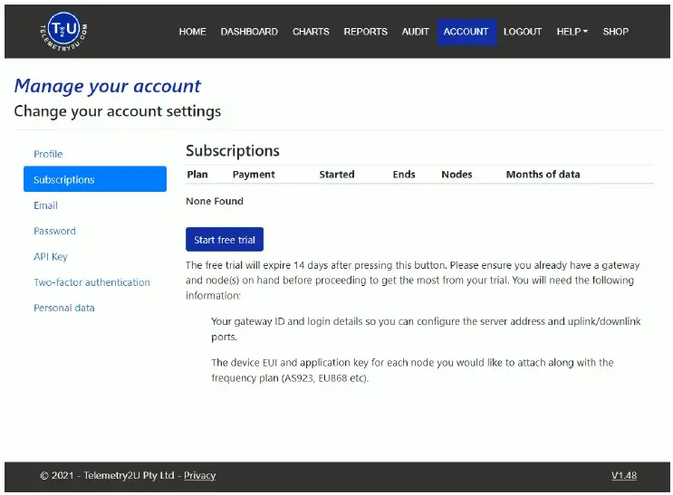Open Two-factor authentication settings
This screenshot has height=495, width=673.
91,282
